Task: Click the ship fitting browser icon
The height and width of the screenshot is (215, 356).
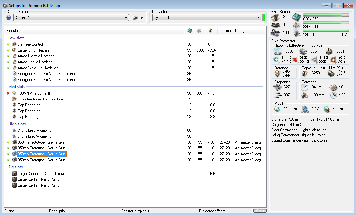Action: click(x=136, y=18)
